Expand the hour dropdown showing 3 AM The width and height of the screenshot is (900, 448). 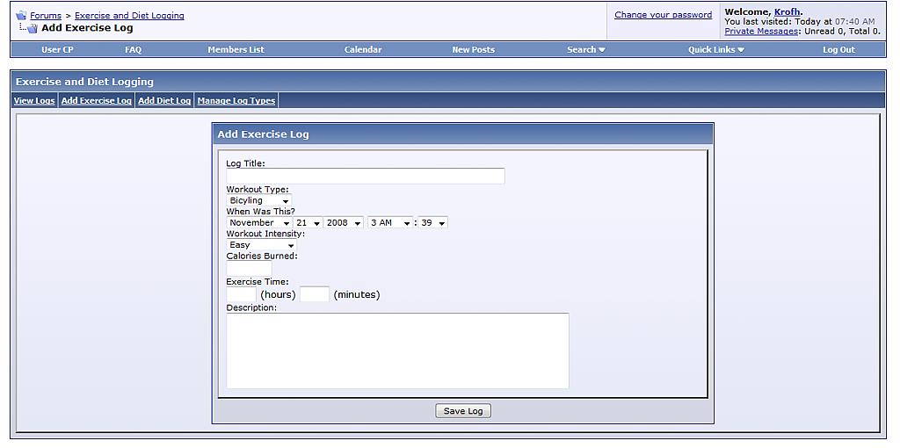tap(390, 223)
